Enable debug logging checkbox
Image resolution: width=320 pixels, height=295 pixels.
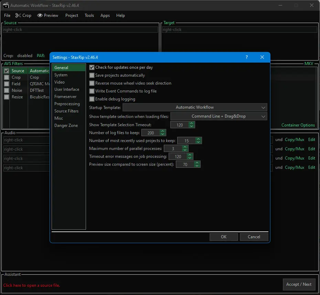pyautogui.click(x=92, y=99)
